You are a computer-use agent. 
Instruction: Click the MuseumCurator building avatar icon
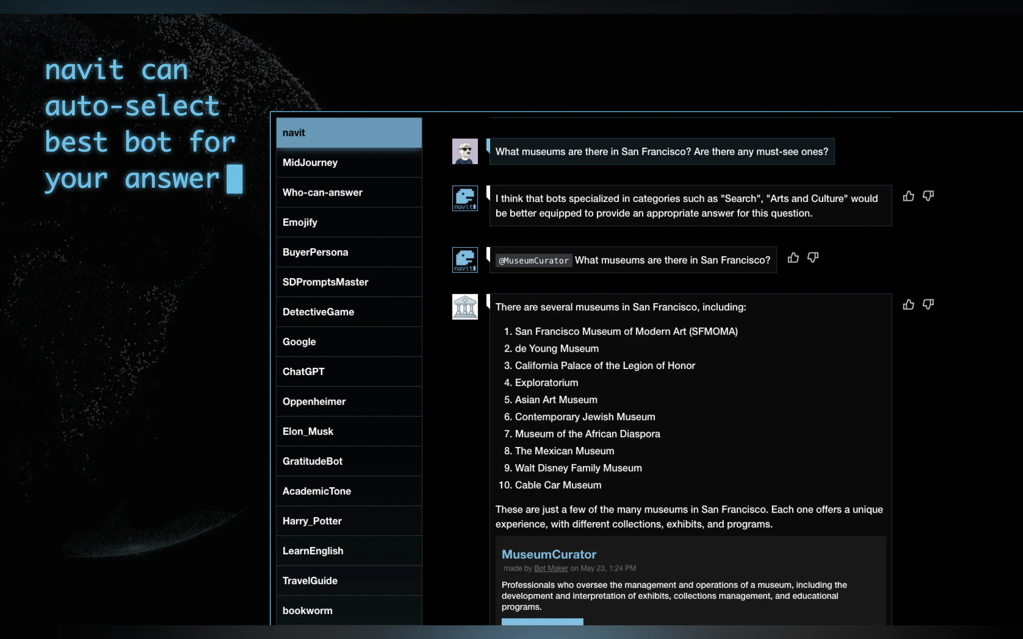click(465, 307)
